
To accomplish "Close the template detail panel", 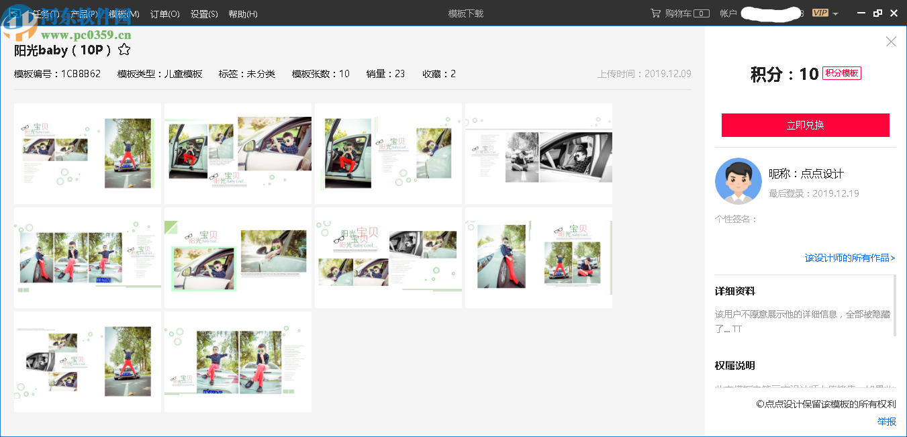I will tap(891, 42).
